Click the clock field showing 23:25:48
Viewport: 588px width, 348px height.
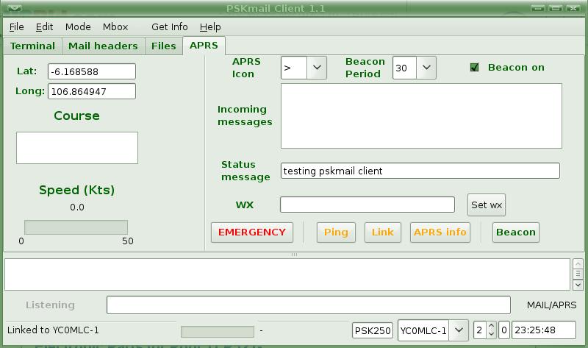tap(544, 330)
